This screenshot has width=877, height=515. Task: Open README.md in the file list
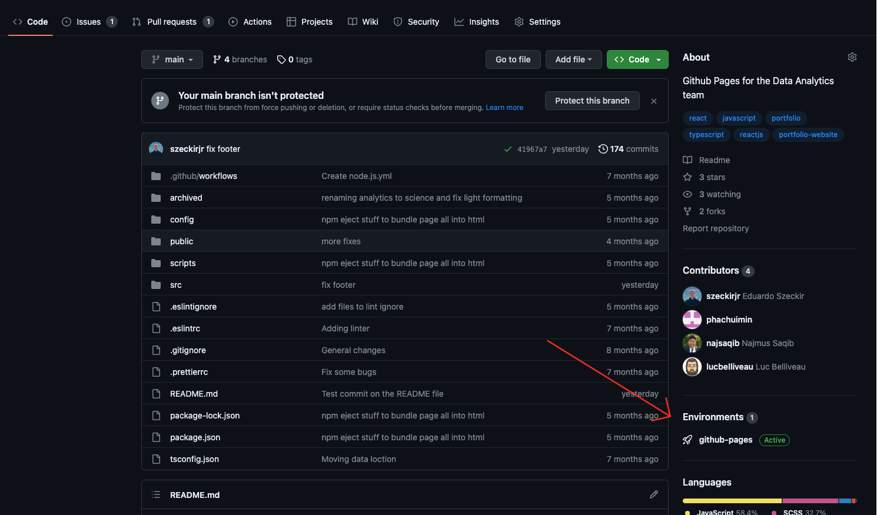click(x=194, y=394)
